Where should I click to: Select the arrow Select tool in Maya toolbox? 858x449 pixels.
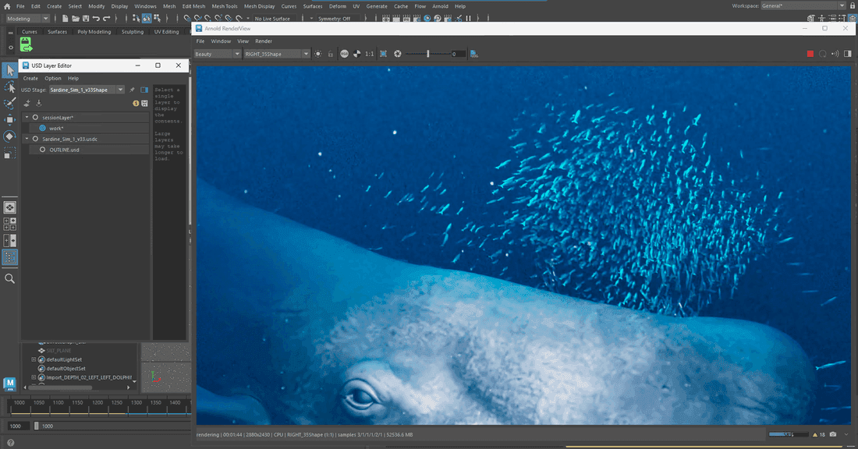tap(9, 70)
